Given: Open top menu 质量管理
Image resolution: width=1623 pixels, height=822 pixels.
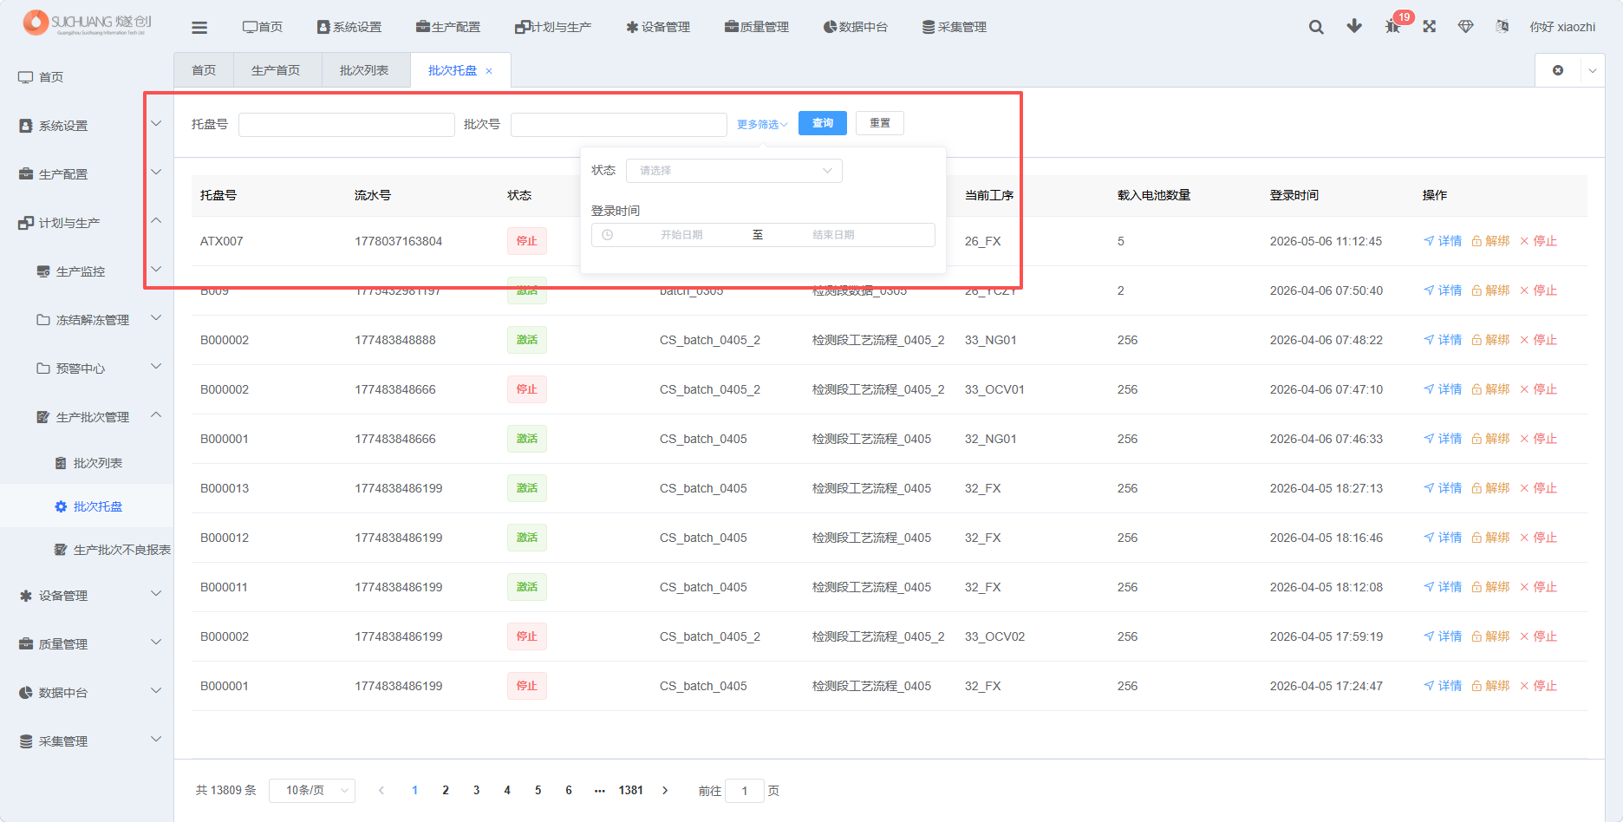Looking at the screenshot, I should pos(757,27).
